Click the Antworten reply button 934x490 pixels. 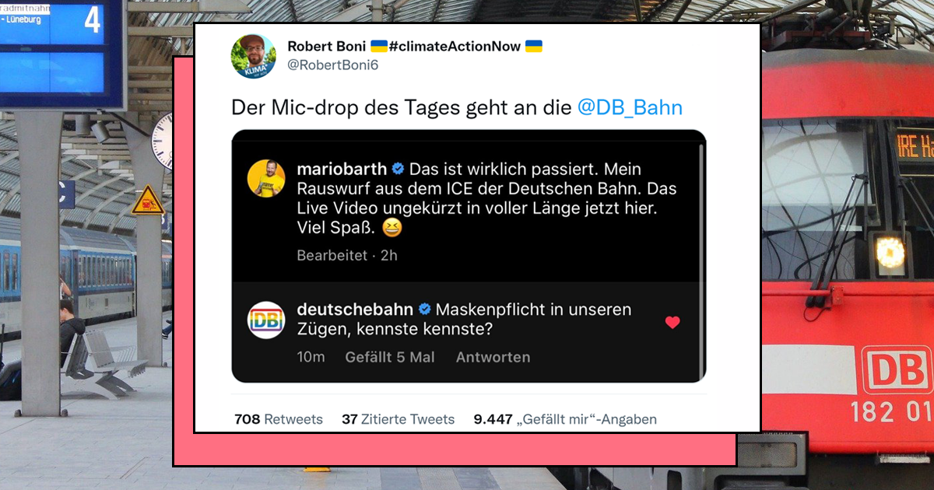click(x=493, y=357)
